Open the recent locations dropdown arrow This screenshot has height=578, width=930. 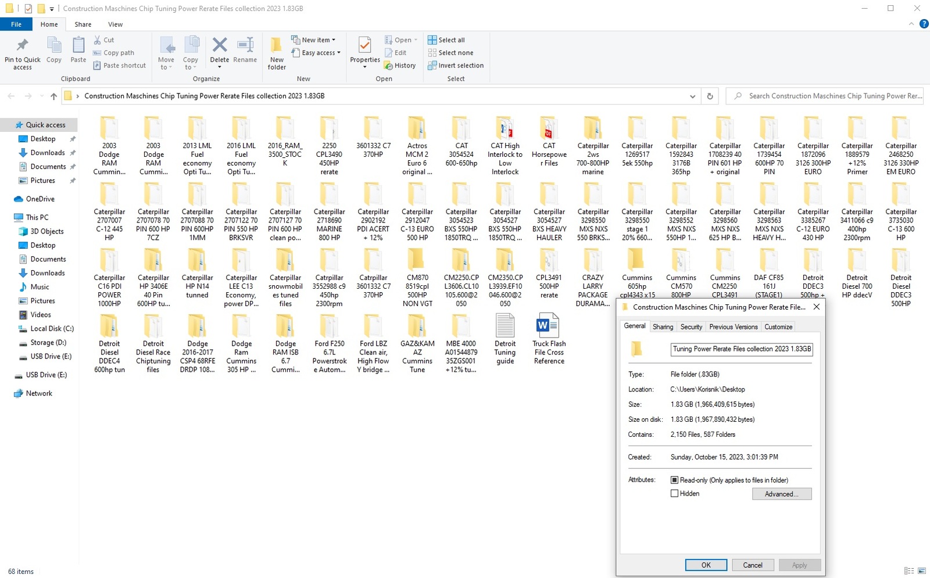coord(41,96)
